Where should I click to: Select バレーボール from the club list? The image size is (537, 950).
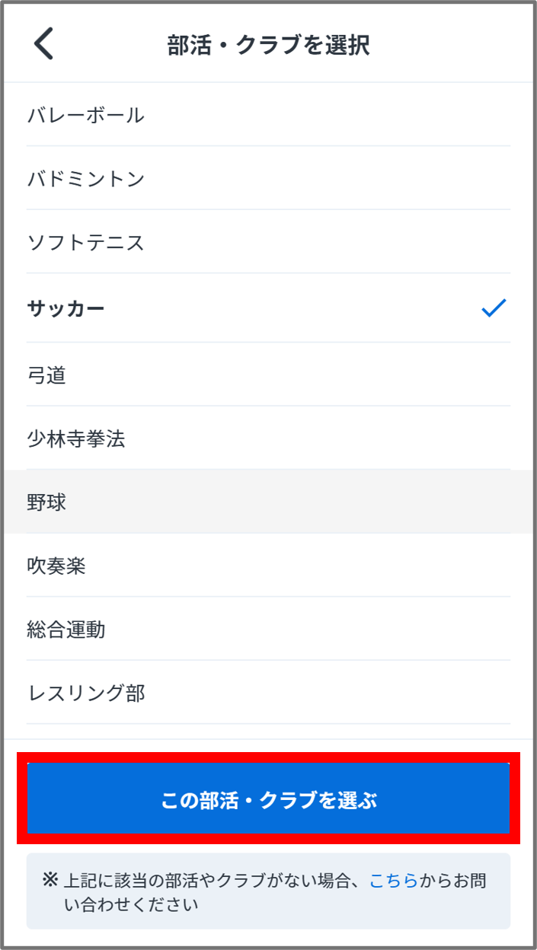pos(85,116)
